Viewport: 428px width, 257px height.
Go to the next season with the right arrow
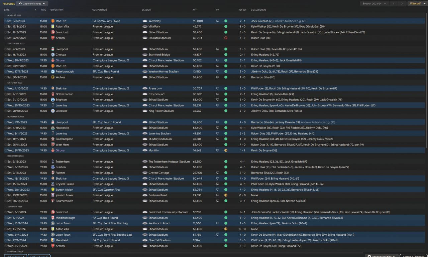click(402, 3)
